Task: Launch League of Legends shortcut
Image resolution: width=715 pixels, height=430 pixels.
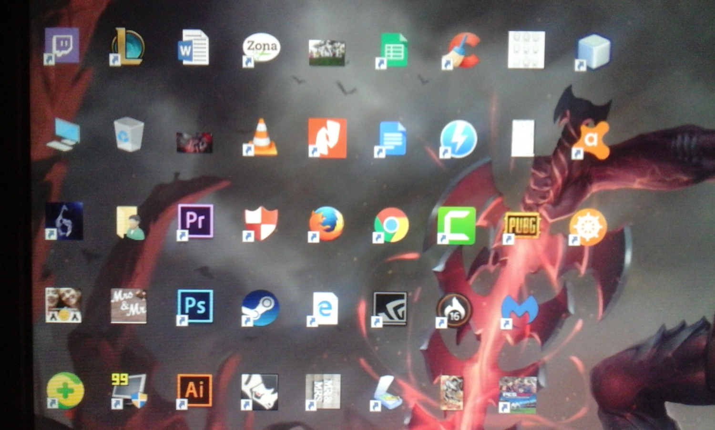Action: (127, 46)
